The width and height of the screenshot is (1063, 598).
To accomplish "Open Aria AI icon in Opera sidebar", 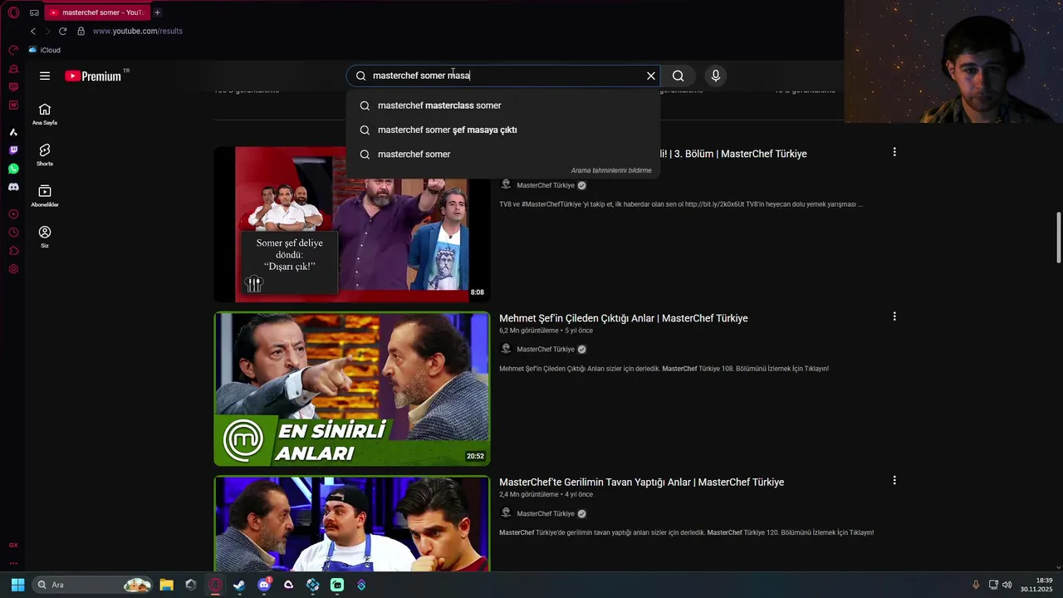I will tap(13, 132).
